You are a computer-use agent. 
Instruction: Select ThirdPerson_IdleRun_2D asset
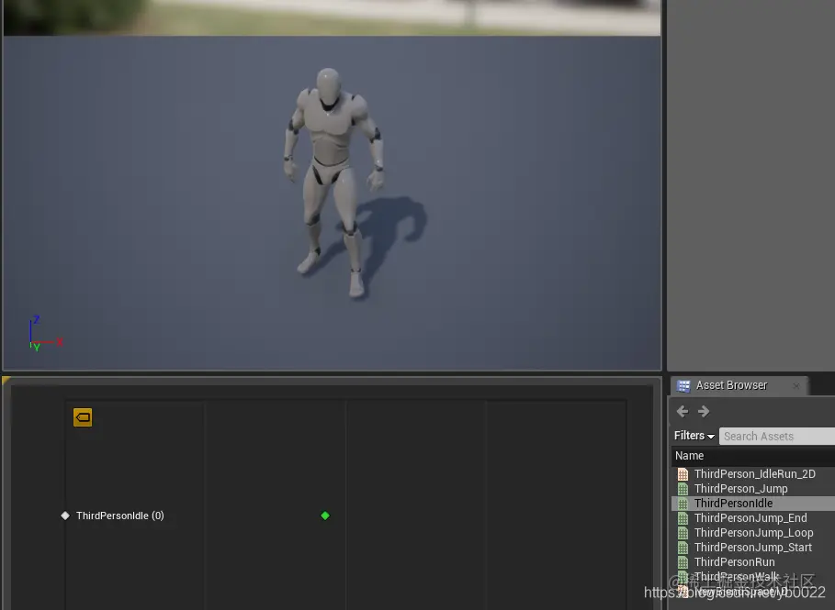753,474
